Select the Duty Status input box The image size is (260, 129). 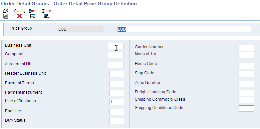coord(116,121)
